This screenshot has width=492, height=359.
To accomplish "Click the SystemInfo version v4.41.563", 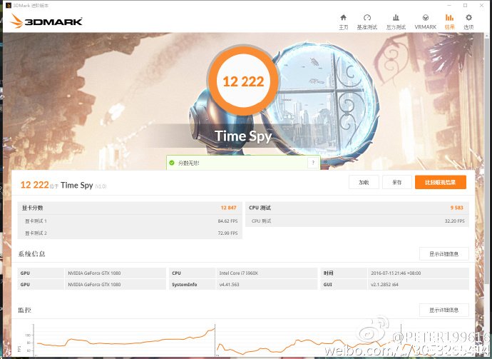I will [x=229, y=285].
